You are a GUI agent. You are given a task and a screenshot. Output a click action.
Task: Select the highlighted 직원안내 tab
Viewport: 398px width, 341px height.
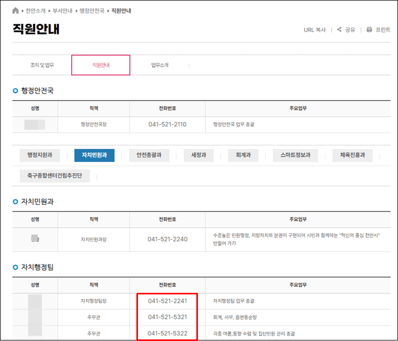click(x=101, y=65)
